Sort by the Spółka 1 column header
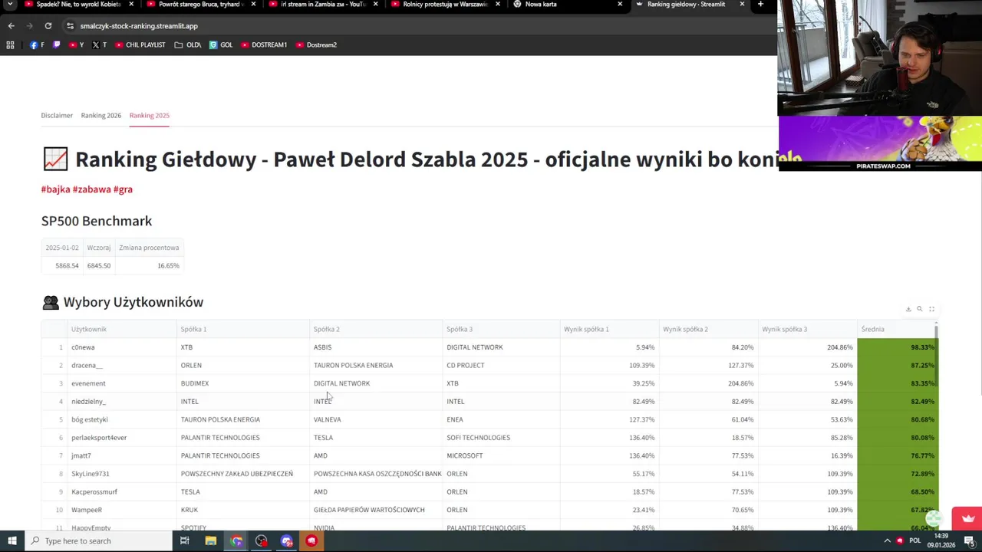Image resolution: width=982 pixels, height=552 pixels. tap(242, 329)
